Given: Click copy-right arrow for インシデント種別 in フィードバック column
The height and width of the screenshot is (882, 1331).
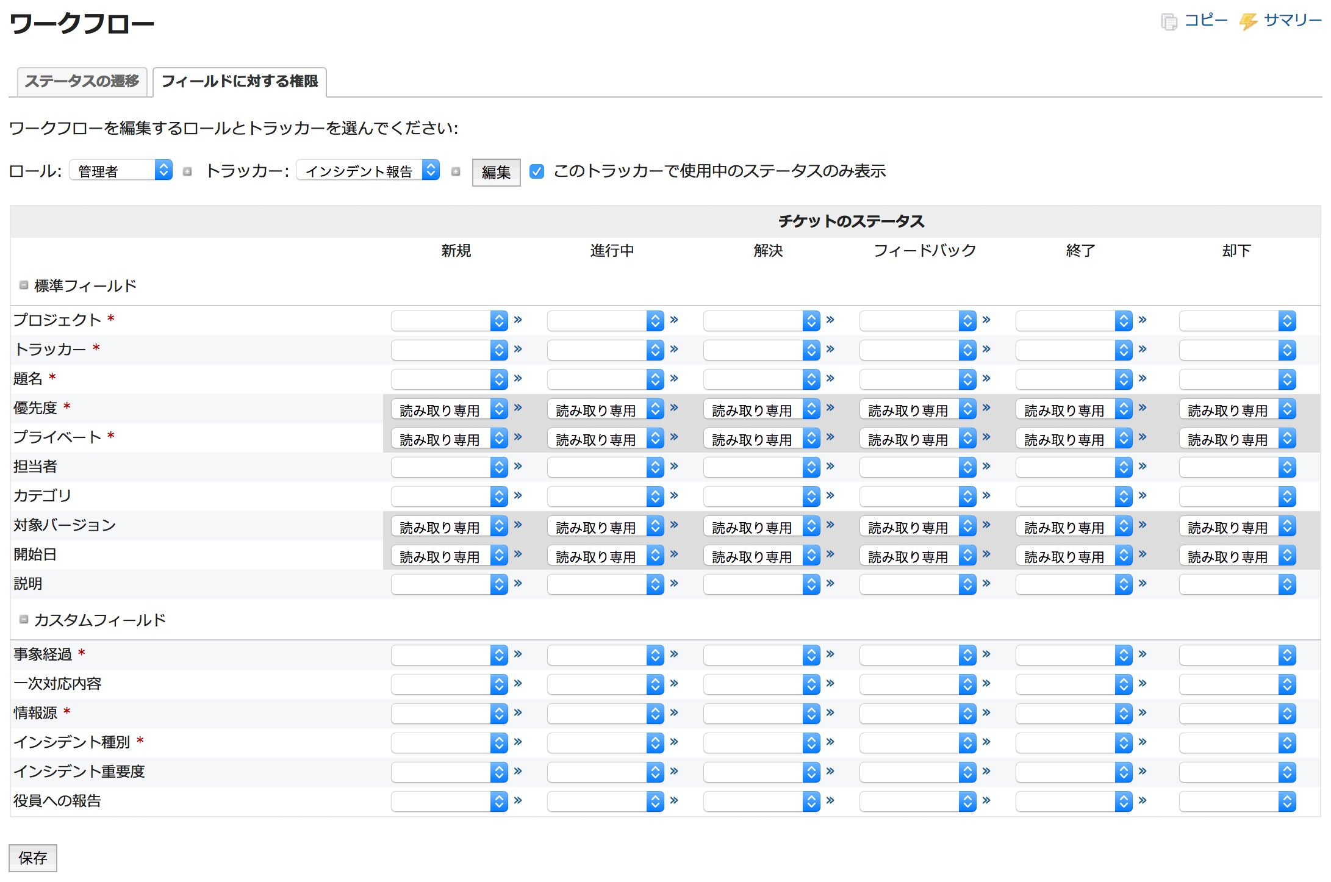Looking at the screenshot, I should coord(986,742).
